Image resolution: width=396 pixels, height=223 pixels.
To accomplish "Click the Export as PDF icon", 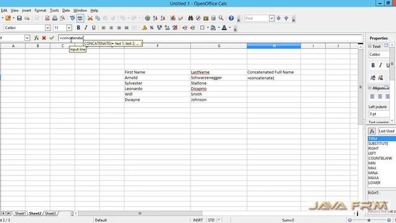I will pyautogui.click(x=47, y=18).
